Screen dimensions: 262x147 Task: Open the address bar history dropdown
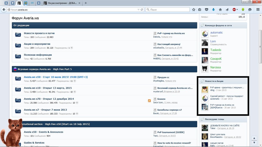(139, 10)
